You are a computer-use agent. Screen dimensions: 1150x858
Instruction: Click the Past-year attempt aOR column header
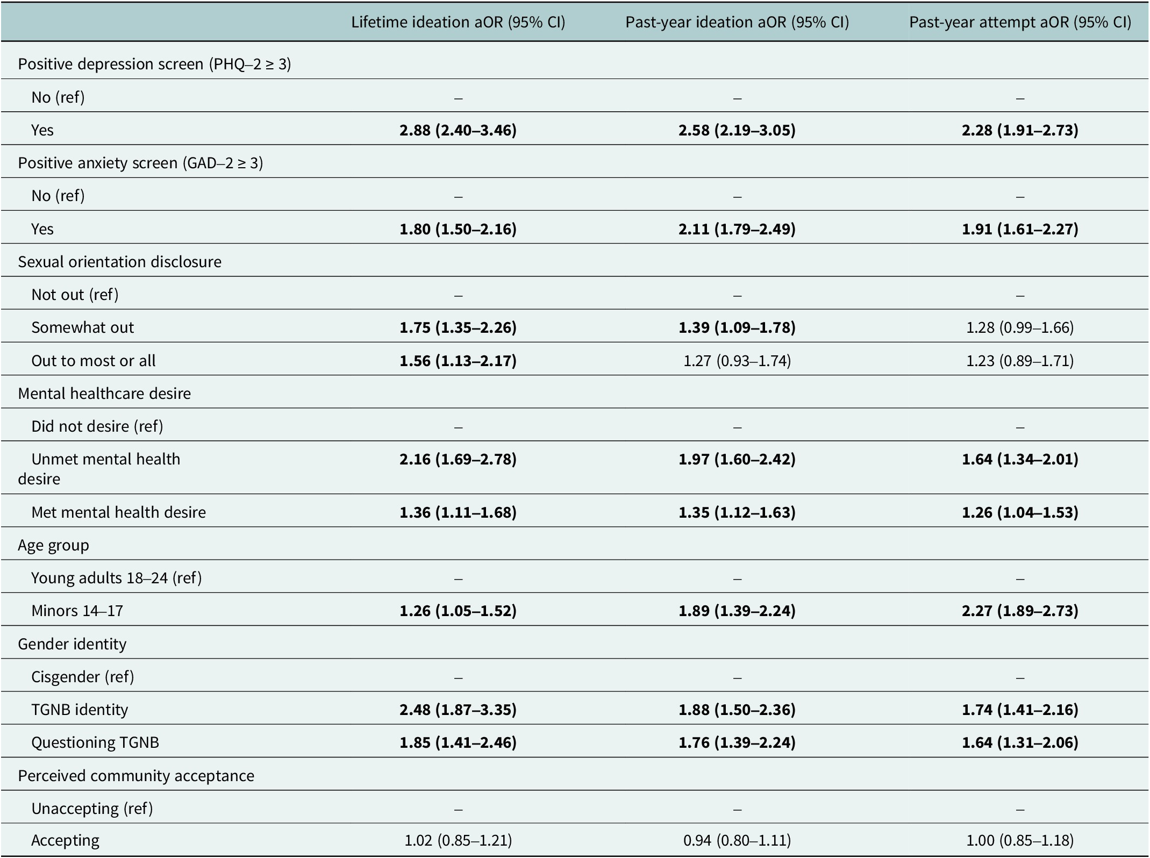[x=1020, y=22]
